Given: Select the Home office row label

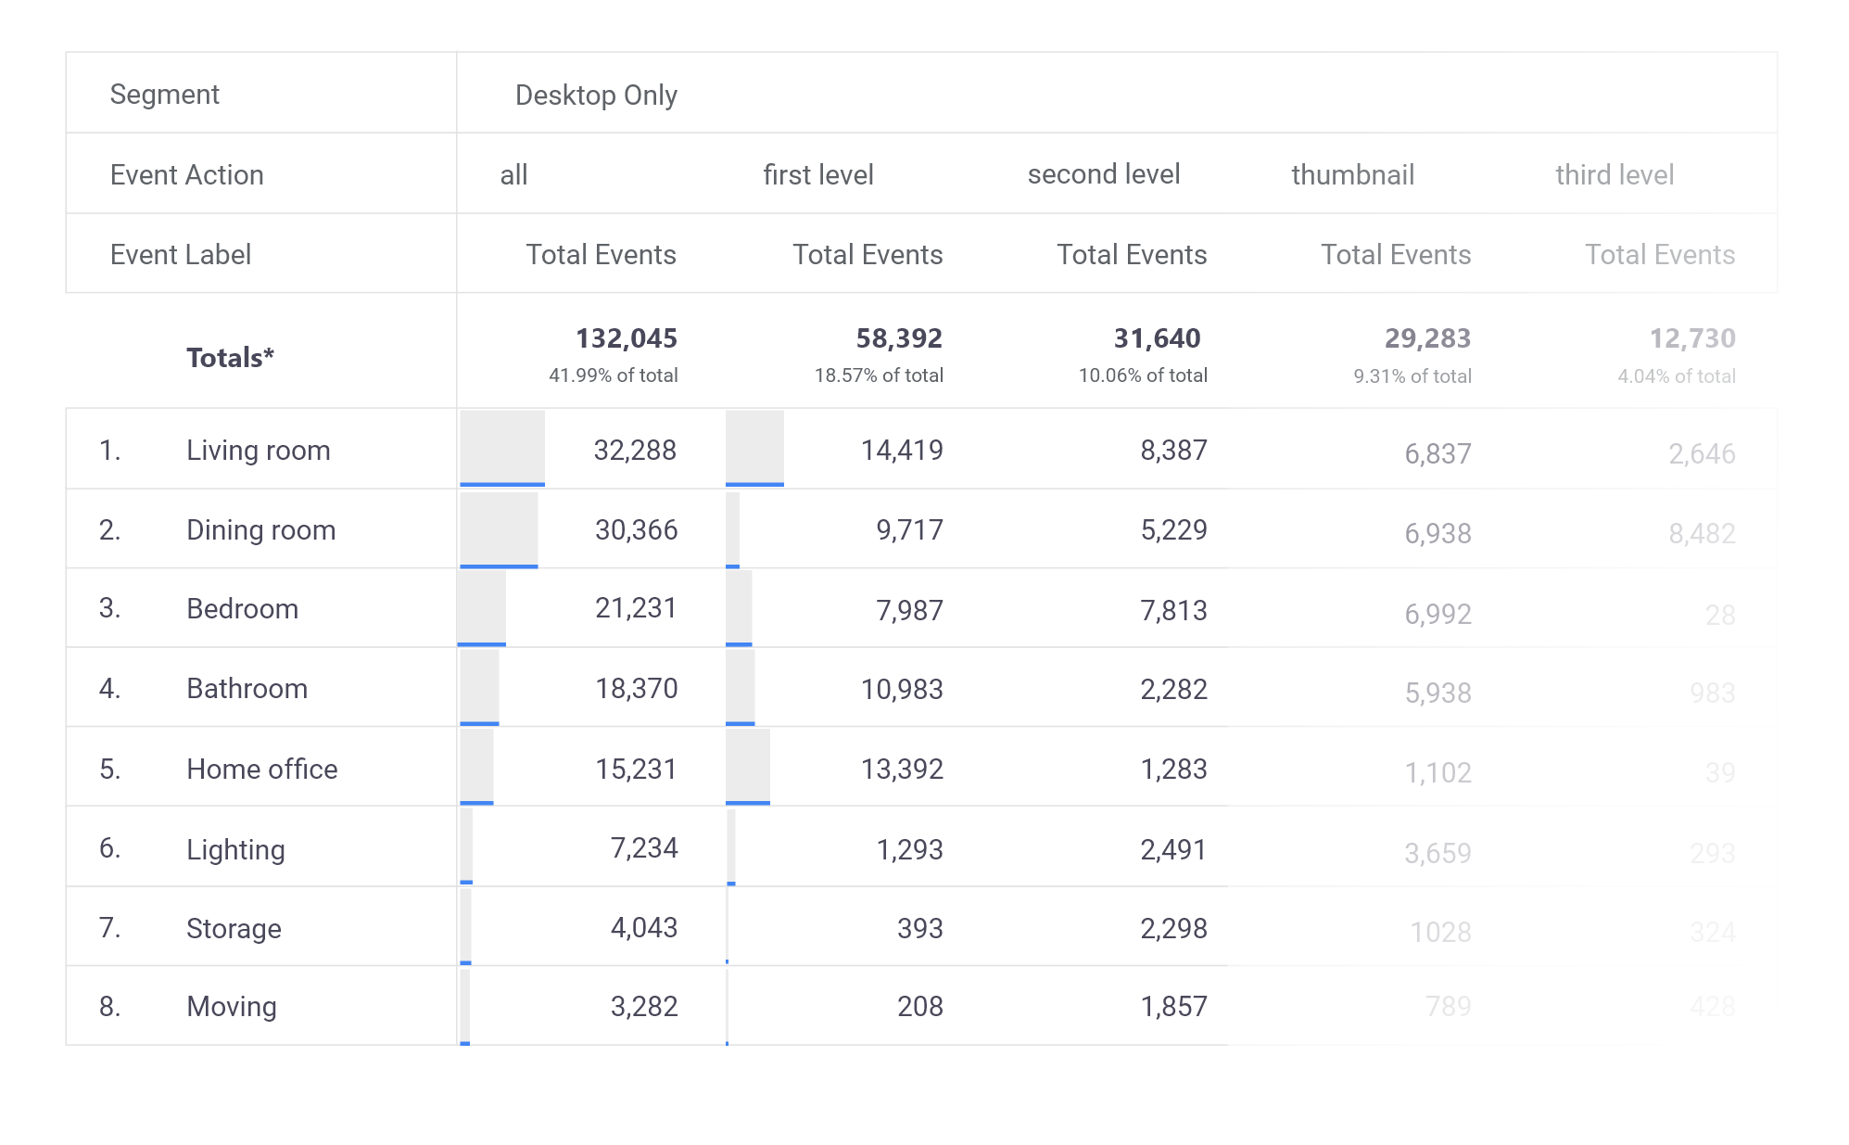Looking at the screenshot, I should coord(262,769).
